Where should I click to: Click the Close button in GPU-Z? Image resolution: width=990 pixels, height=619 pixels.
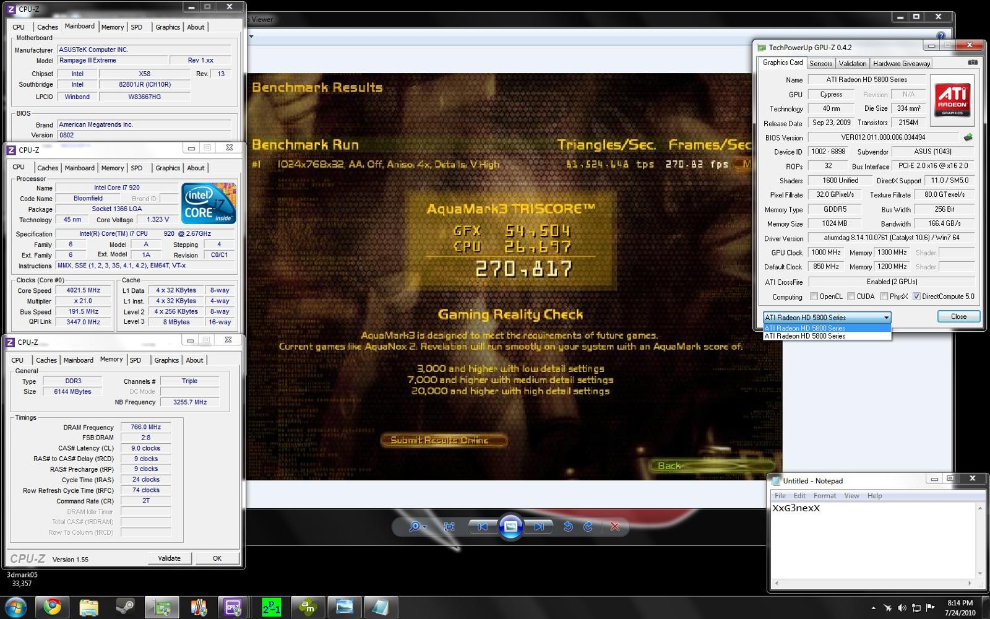[958, 316]
